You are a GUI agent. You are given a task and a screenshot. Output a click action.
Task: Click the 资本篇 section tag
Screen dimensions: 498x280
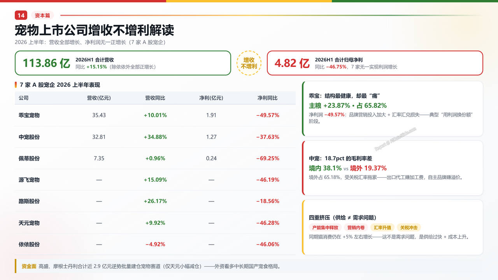pos(42,15)
